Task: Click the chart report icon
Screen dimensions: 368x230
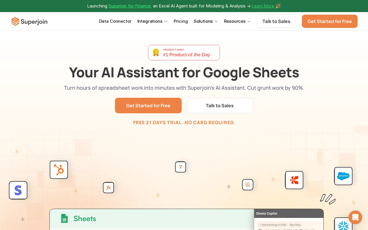Action: [248, 185]
